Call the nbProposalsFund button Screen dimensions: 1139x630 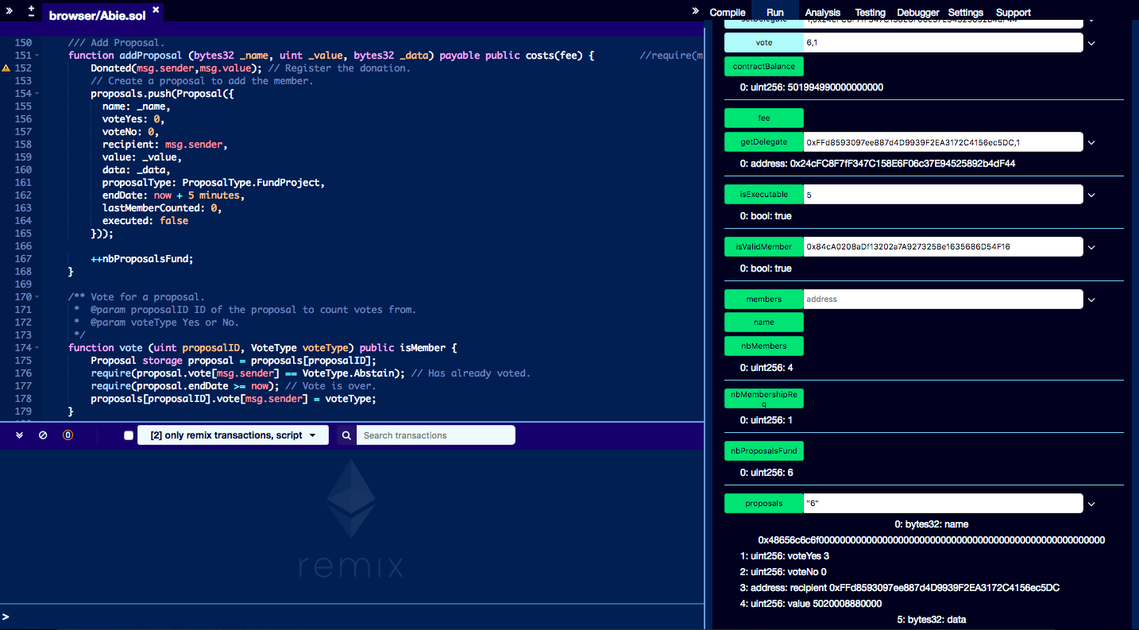[764, 451]
